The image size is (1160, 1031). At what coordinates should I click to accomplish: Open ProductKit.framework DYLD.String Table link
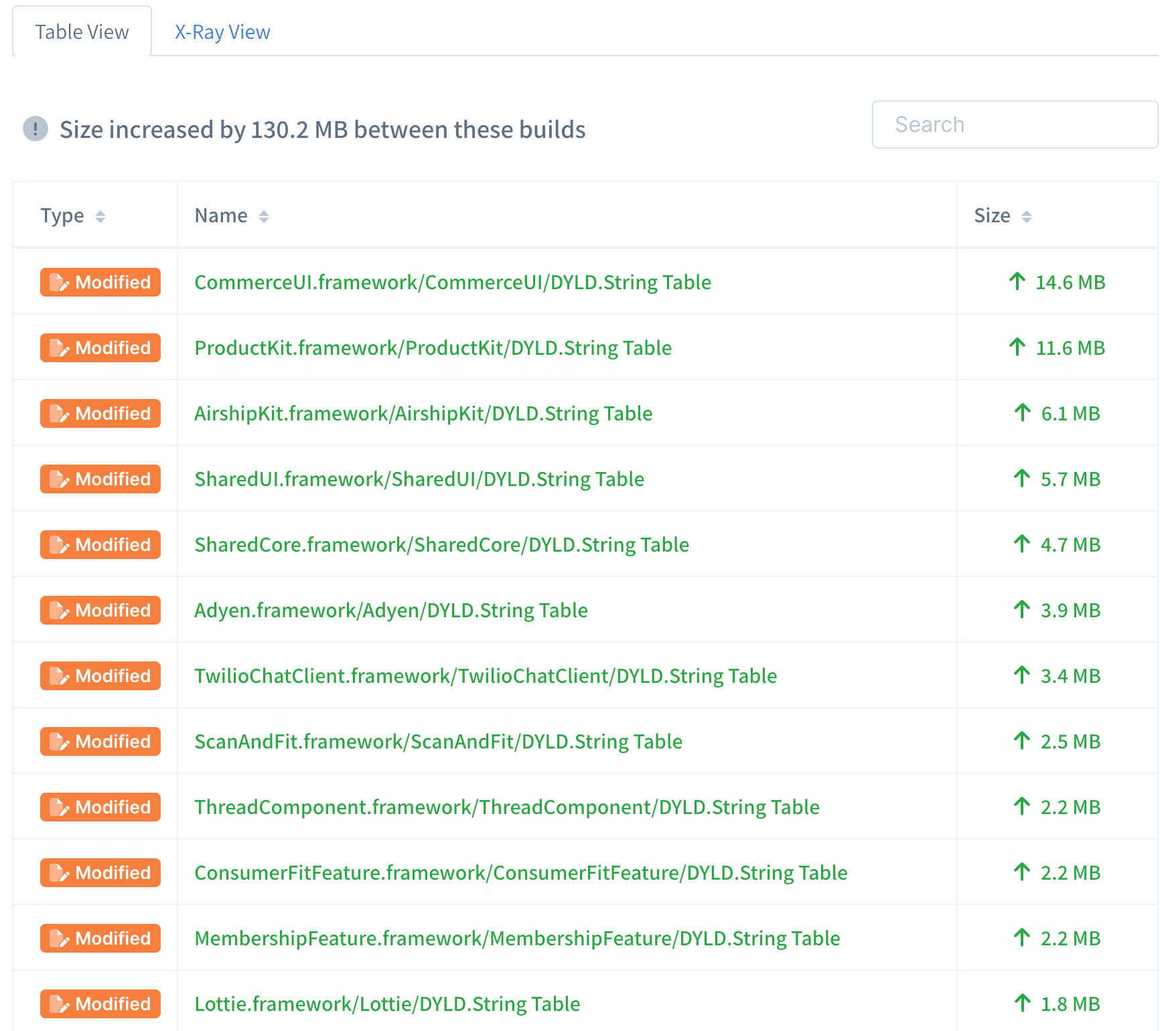coord(433,347)
